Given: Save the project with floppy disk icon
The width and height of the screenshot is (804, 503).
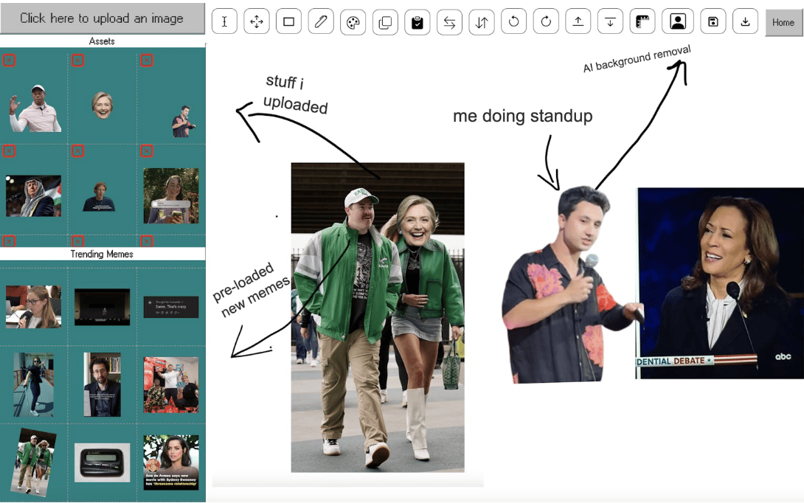Looking at the screenshot, I should 713,21.
